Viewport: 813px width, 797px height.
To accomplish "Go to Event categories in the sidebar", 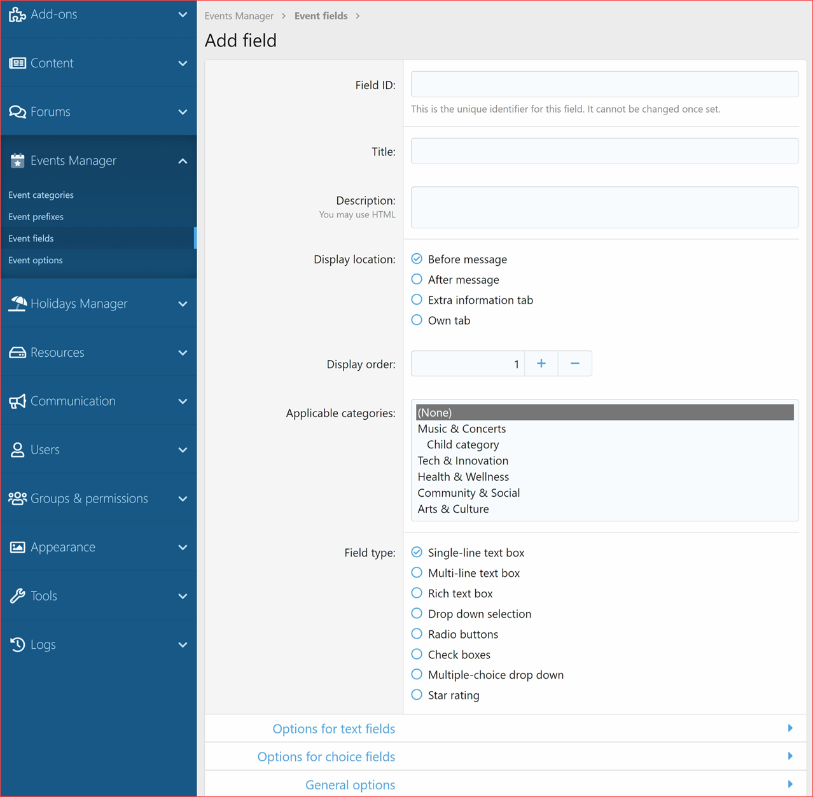I will 41,195.
